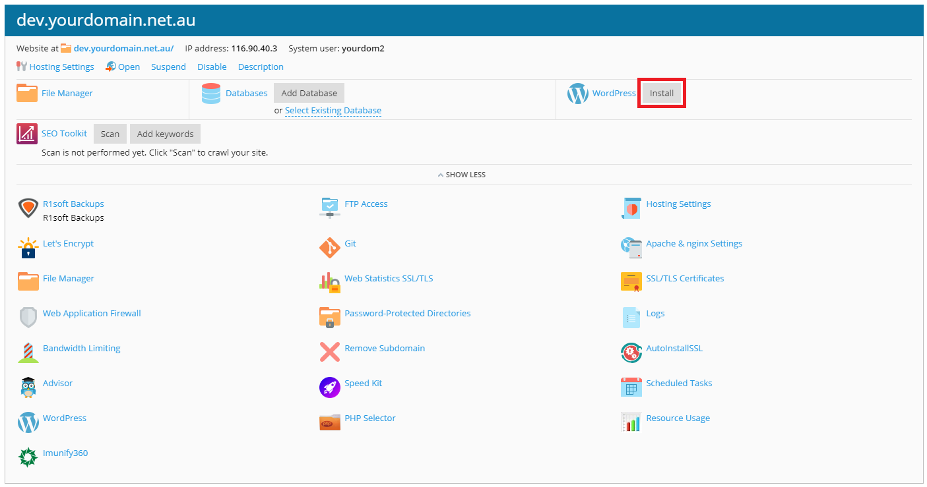This screenshot has width=927, height=487.
Task: Click the Web Statistics SSL/TLS icon
Action: point(329,283)
